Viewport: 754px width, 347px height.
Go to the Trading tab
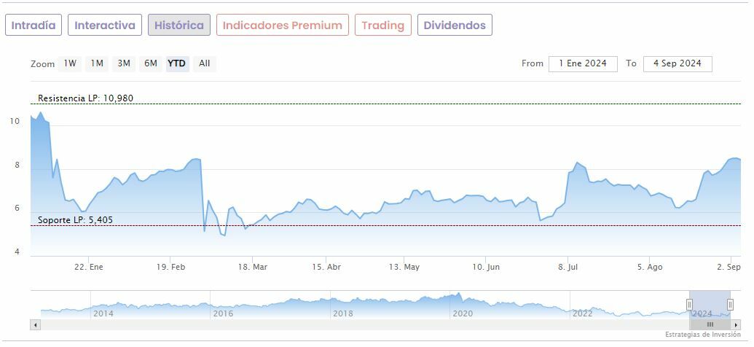click(382, 25)
